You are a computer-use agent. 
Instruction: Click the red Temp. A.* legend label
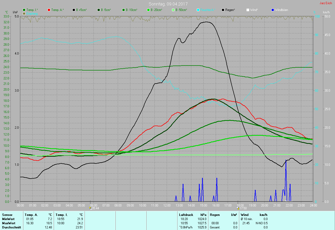58,10
